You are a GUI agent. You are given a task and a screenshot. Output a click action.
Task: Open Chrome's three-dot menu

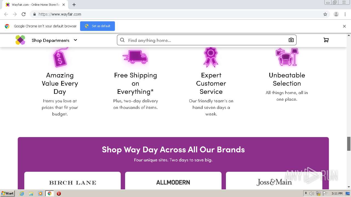(345, 14)
